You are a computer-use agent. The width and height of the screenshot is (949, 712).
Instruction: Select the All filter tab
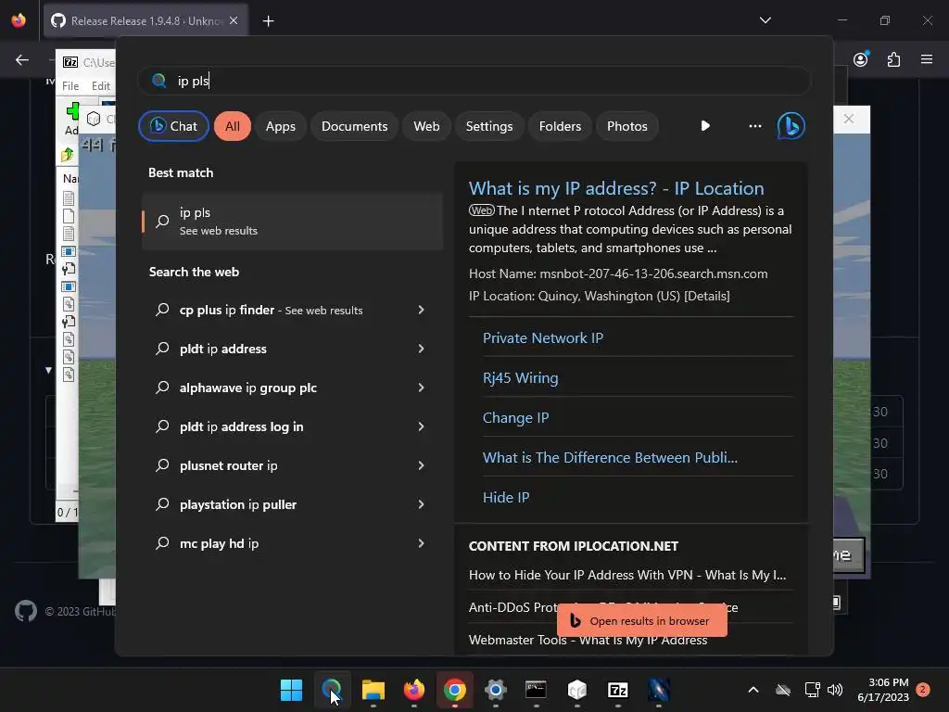coord(233,126)
